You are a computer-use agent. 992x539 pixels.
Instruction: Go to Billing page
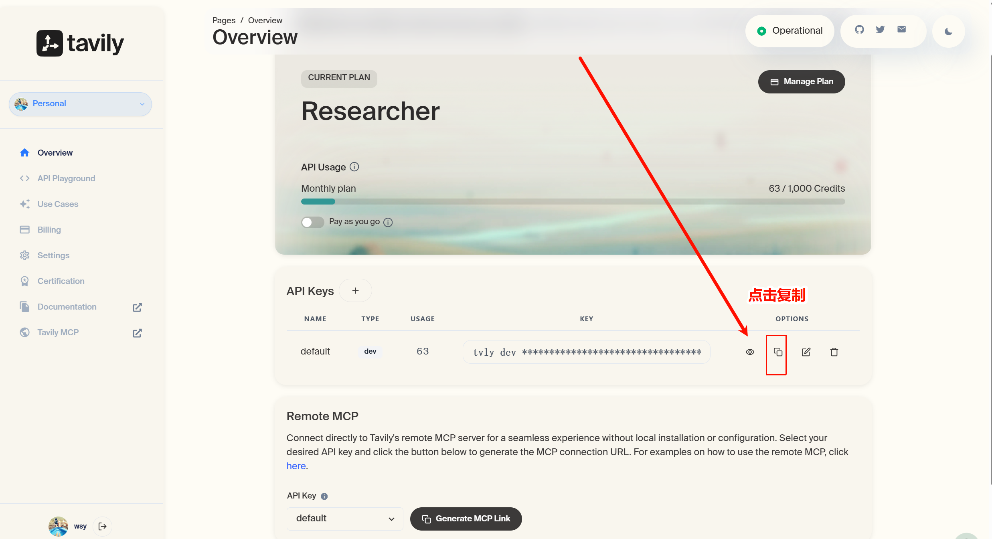click(49, 230)
